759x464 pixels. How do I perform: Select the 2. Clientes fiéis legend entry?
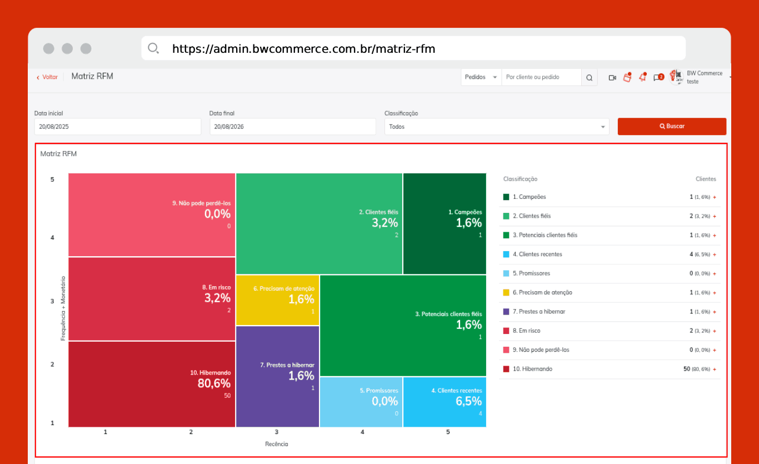click(x=610, y=216)
